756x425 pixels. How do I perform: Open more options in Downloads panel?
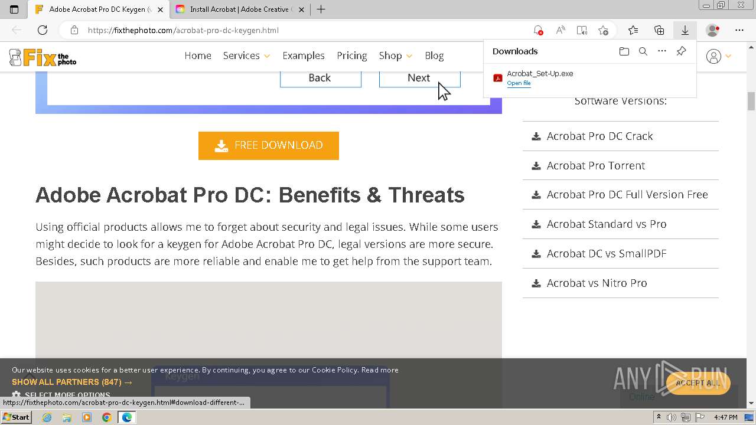coord(662,51)
